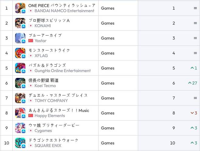Open the あんさんぶるスターズ Music app icon
This screenshot has width=200, height=151.
(20, 113)
